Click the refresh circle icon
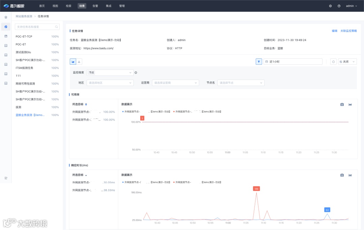This screenshot has width=364, height=230. tap(333, 62)
